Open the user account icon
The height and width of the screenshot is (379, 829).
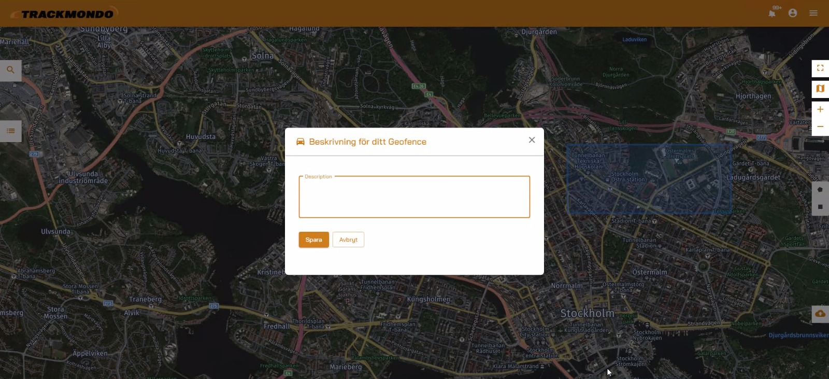(793, 13)
